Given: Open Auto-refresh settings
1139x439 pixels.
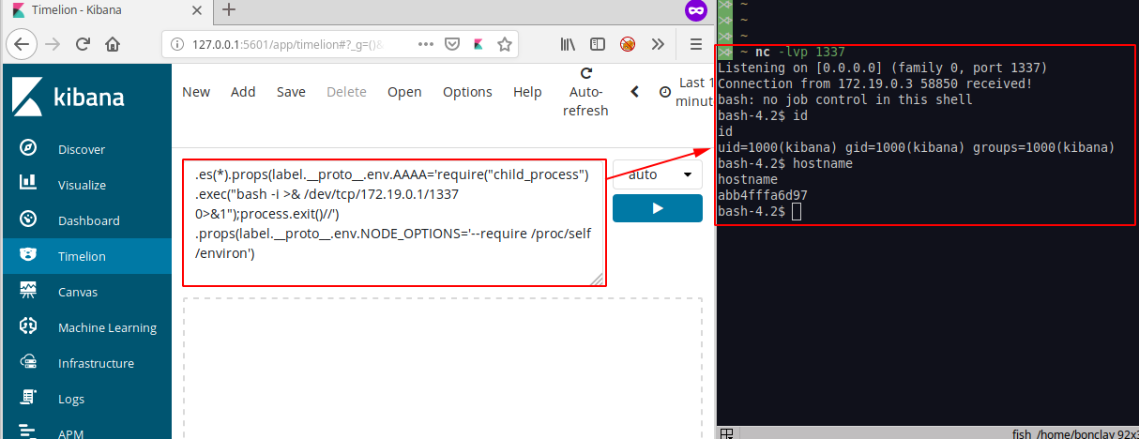Looking at the screenshot, I should coord(587,92).
